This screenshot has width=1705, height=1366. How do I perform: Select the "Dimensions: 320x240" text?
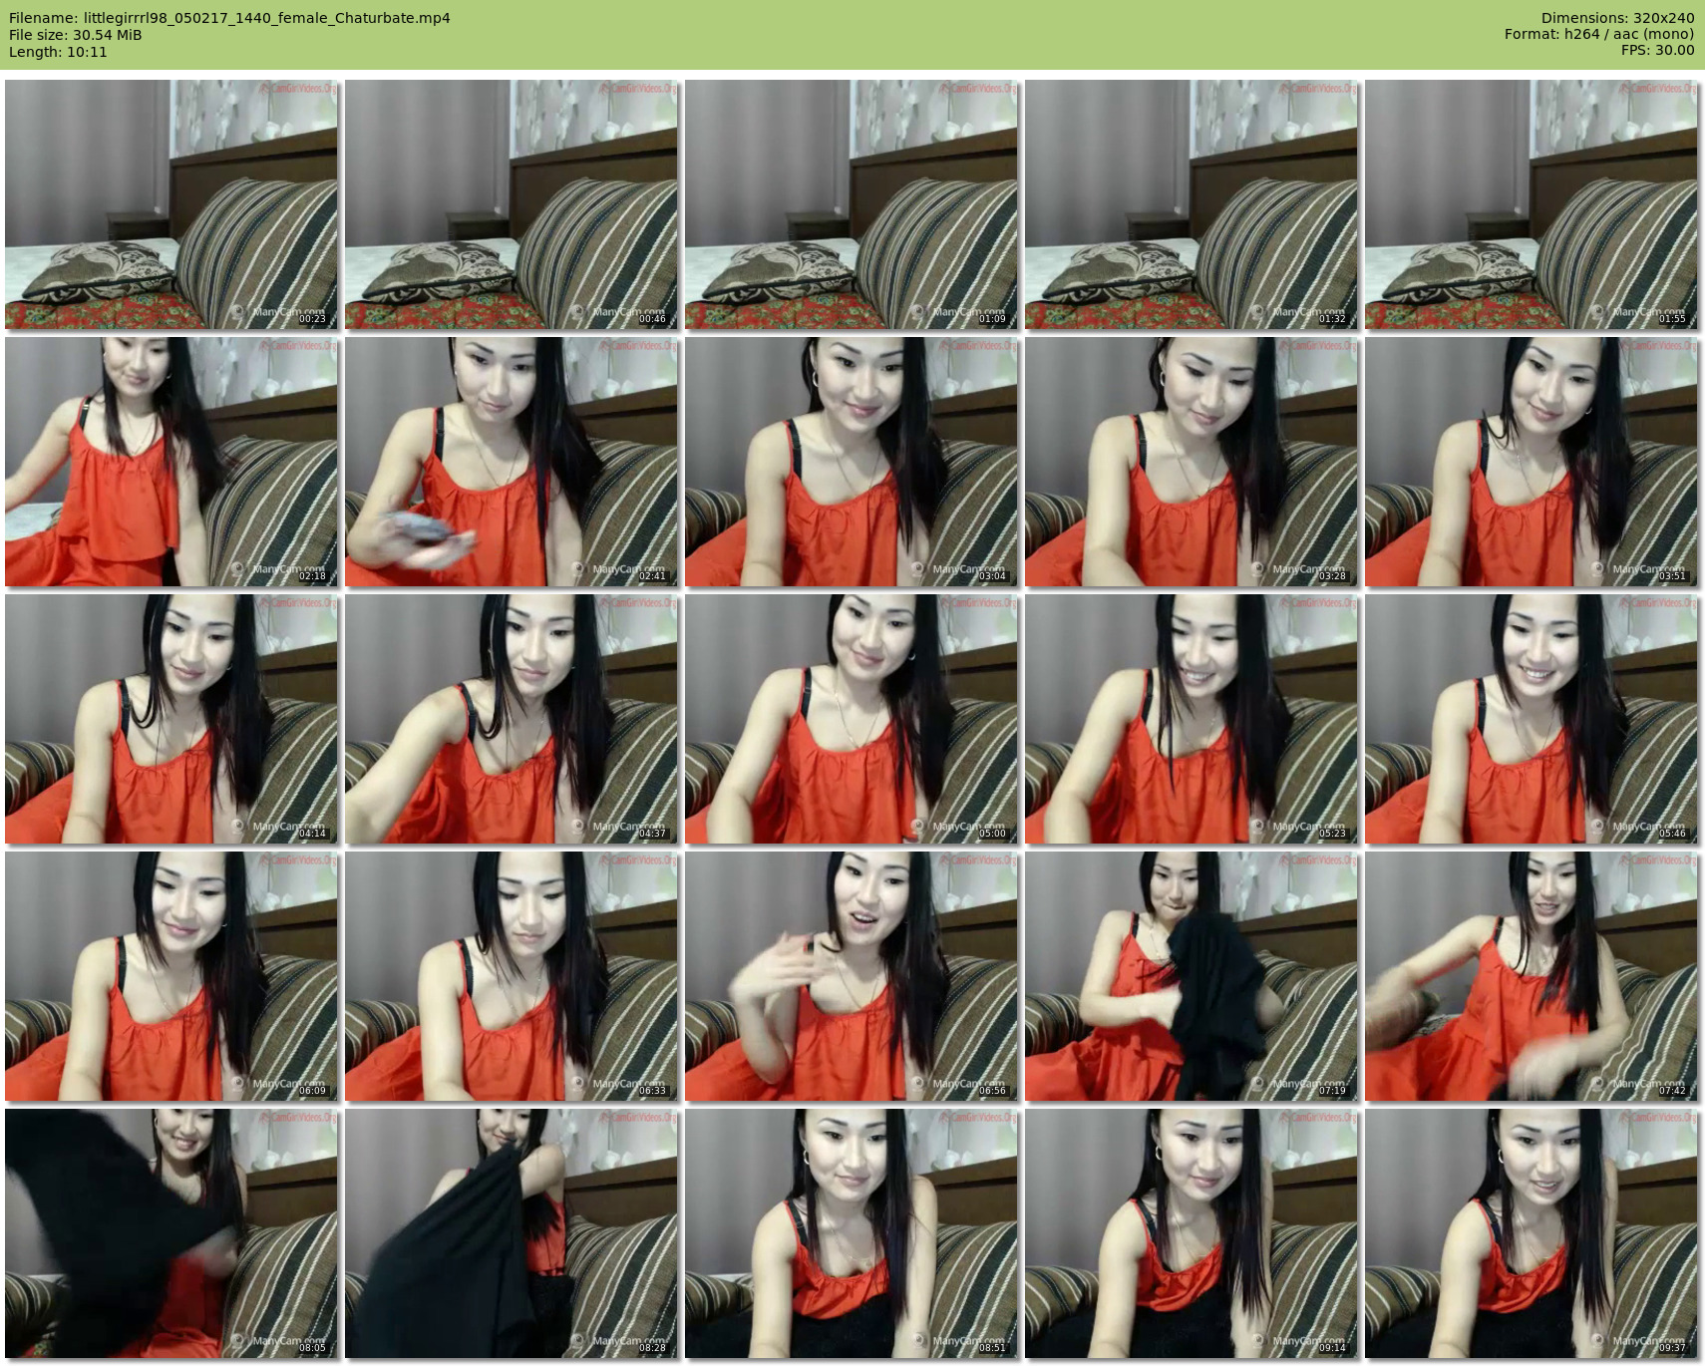(1617, 18)
